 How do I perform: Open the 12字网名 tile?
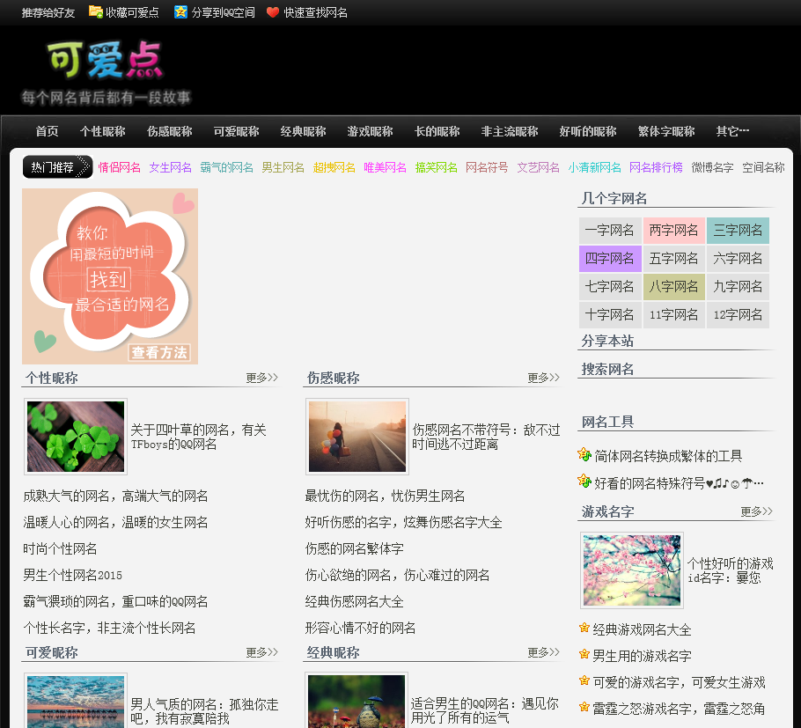coord(738,314)
